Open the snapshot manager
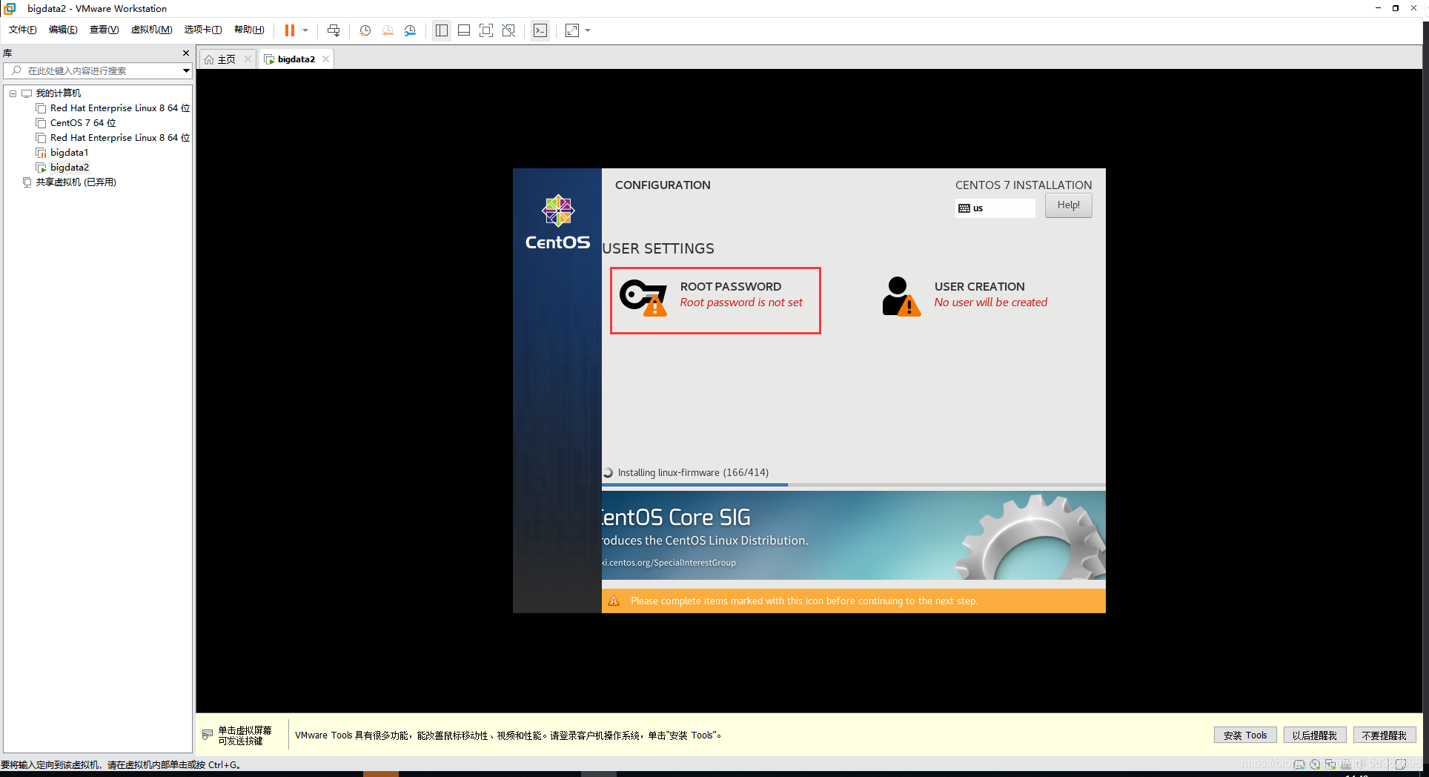Screen dimensions: 1429x777 click(x=410, y=30)
